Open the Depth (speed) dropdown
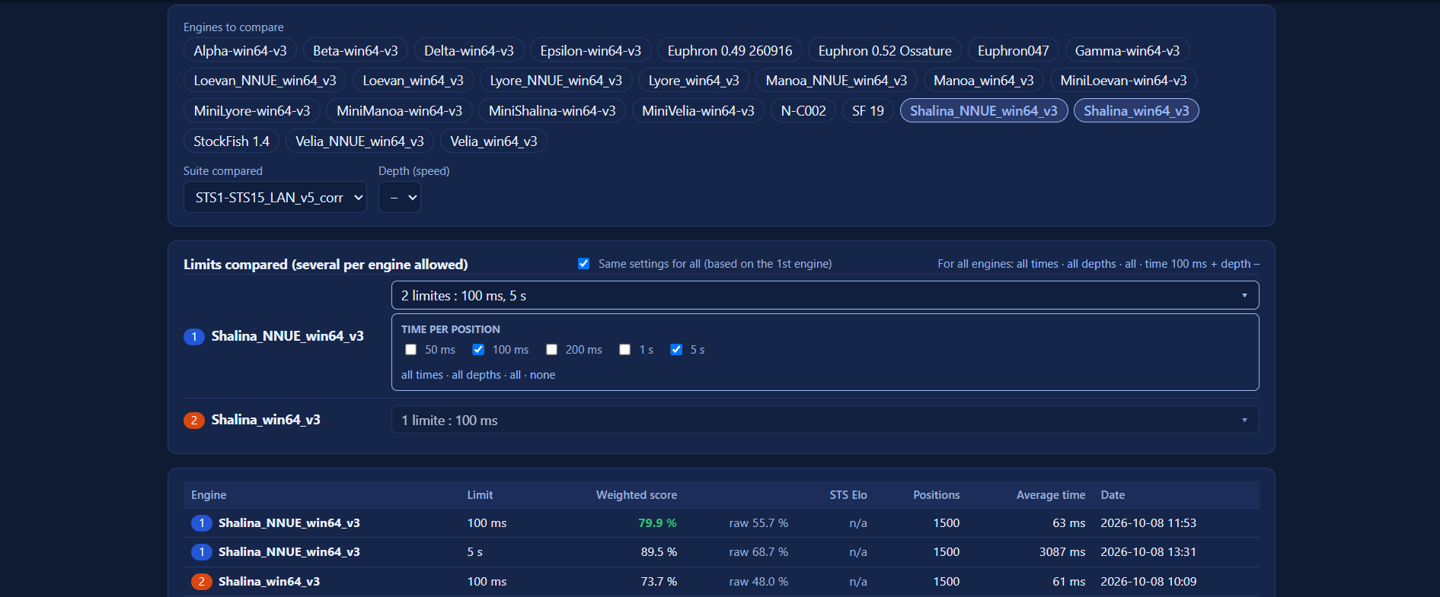The height and width of the screenshot is (597, 1440). click(x=400, y=197)
